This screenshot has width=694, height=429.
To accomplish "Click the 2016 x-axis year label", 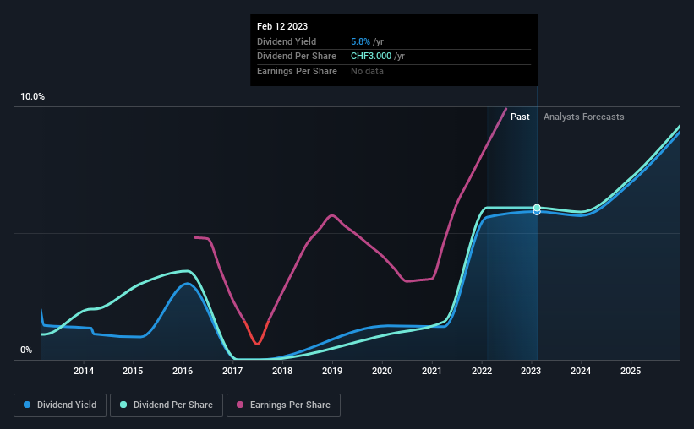I will (x=183, y=371).
